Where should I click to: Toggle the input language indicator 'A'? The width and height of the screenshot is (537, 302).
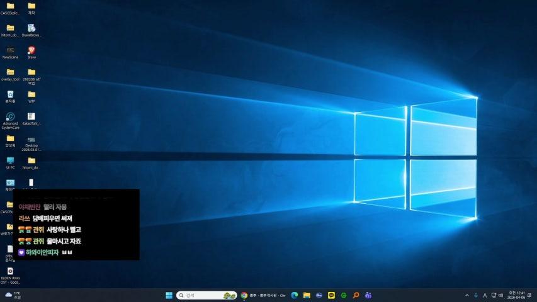tap(485, 295)
